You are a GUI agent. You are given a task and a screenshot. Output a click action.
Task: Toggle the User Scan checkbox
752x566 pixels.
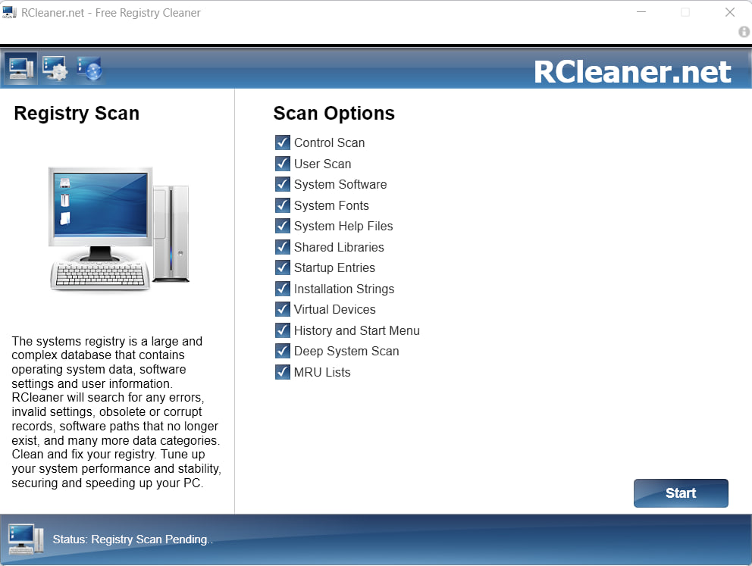283,164
